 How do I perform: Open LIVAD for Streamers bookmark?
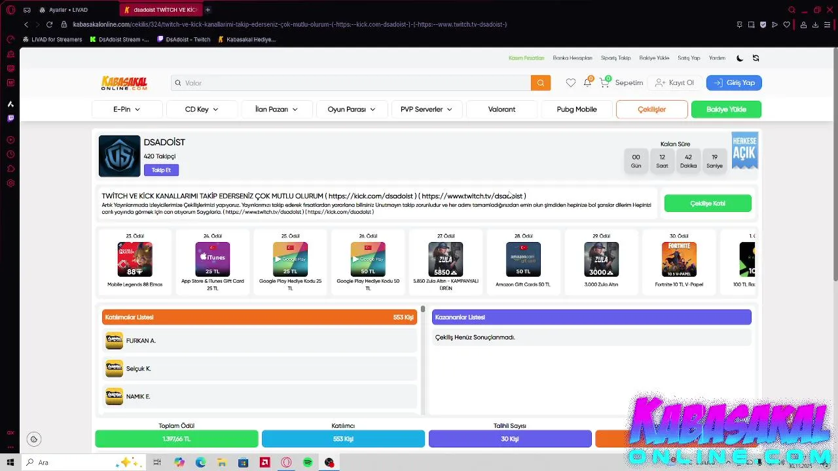(x=52, y=39)
